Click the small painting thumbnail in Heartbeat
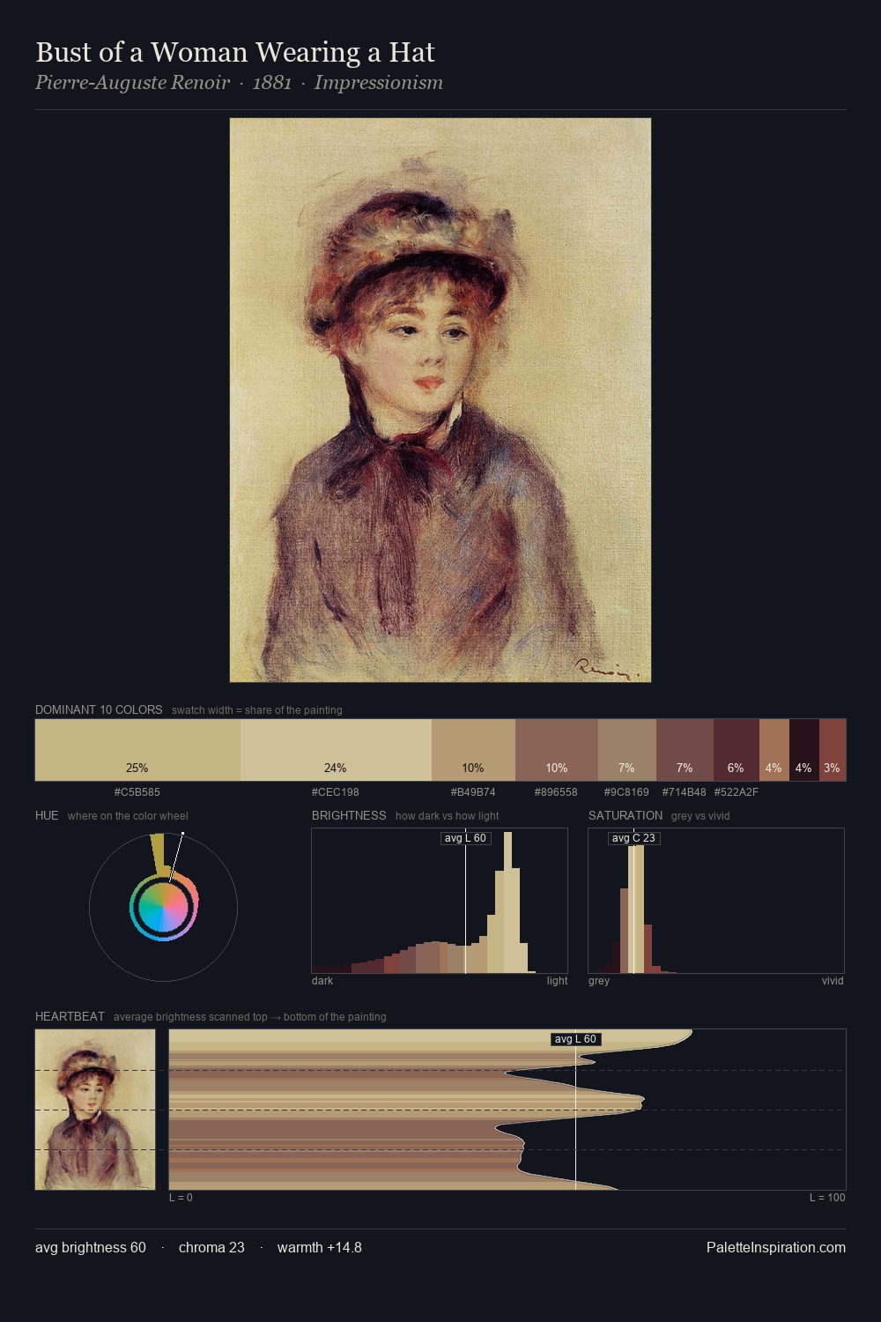Viewport: 881px width, 1322px height. pyautogui.click(x=95, y=1110)
